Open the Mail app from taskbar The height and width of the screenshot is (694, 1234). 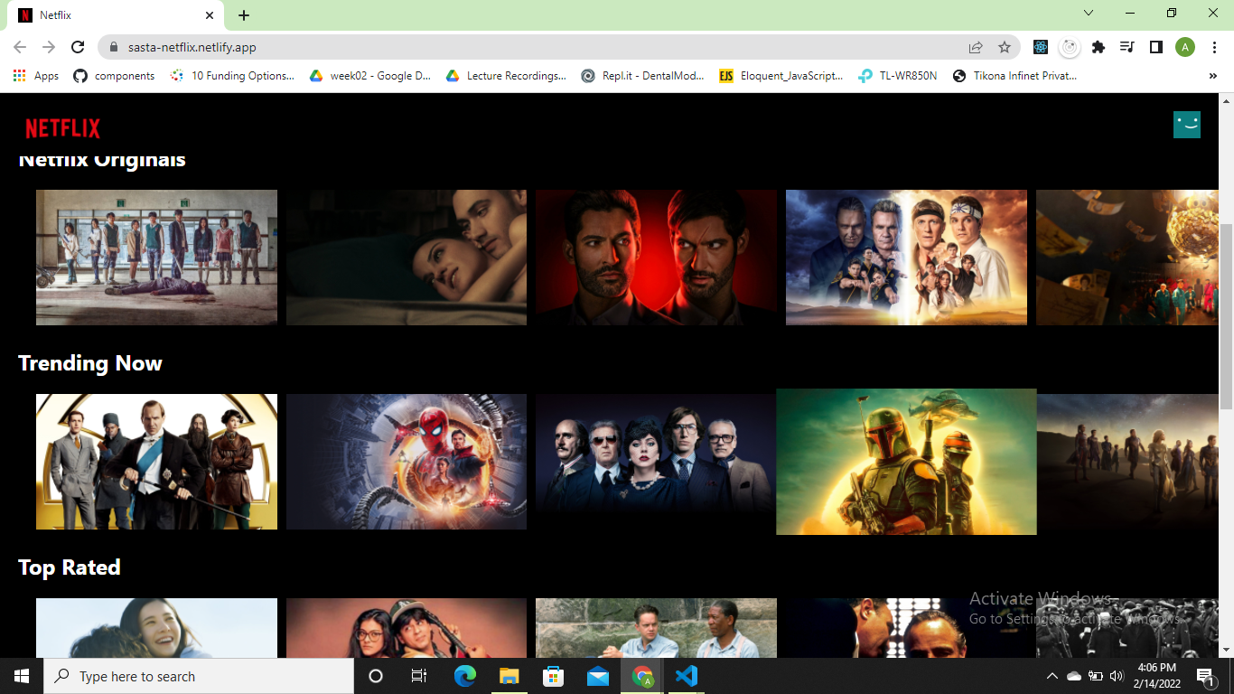[597, 676]
